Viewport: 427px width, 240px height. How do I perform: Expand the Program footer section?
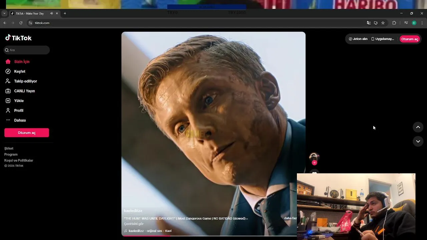point(11,154)
